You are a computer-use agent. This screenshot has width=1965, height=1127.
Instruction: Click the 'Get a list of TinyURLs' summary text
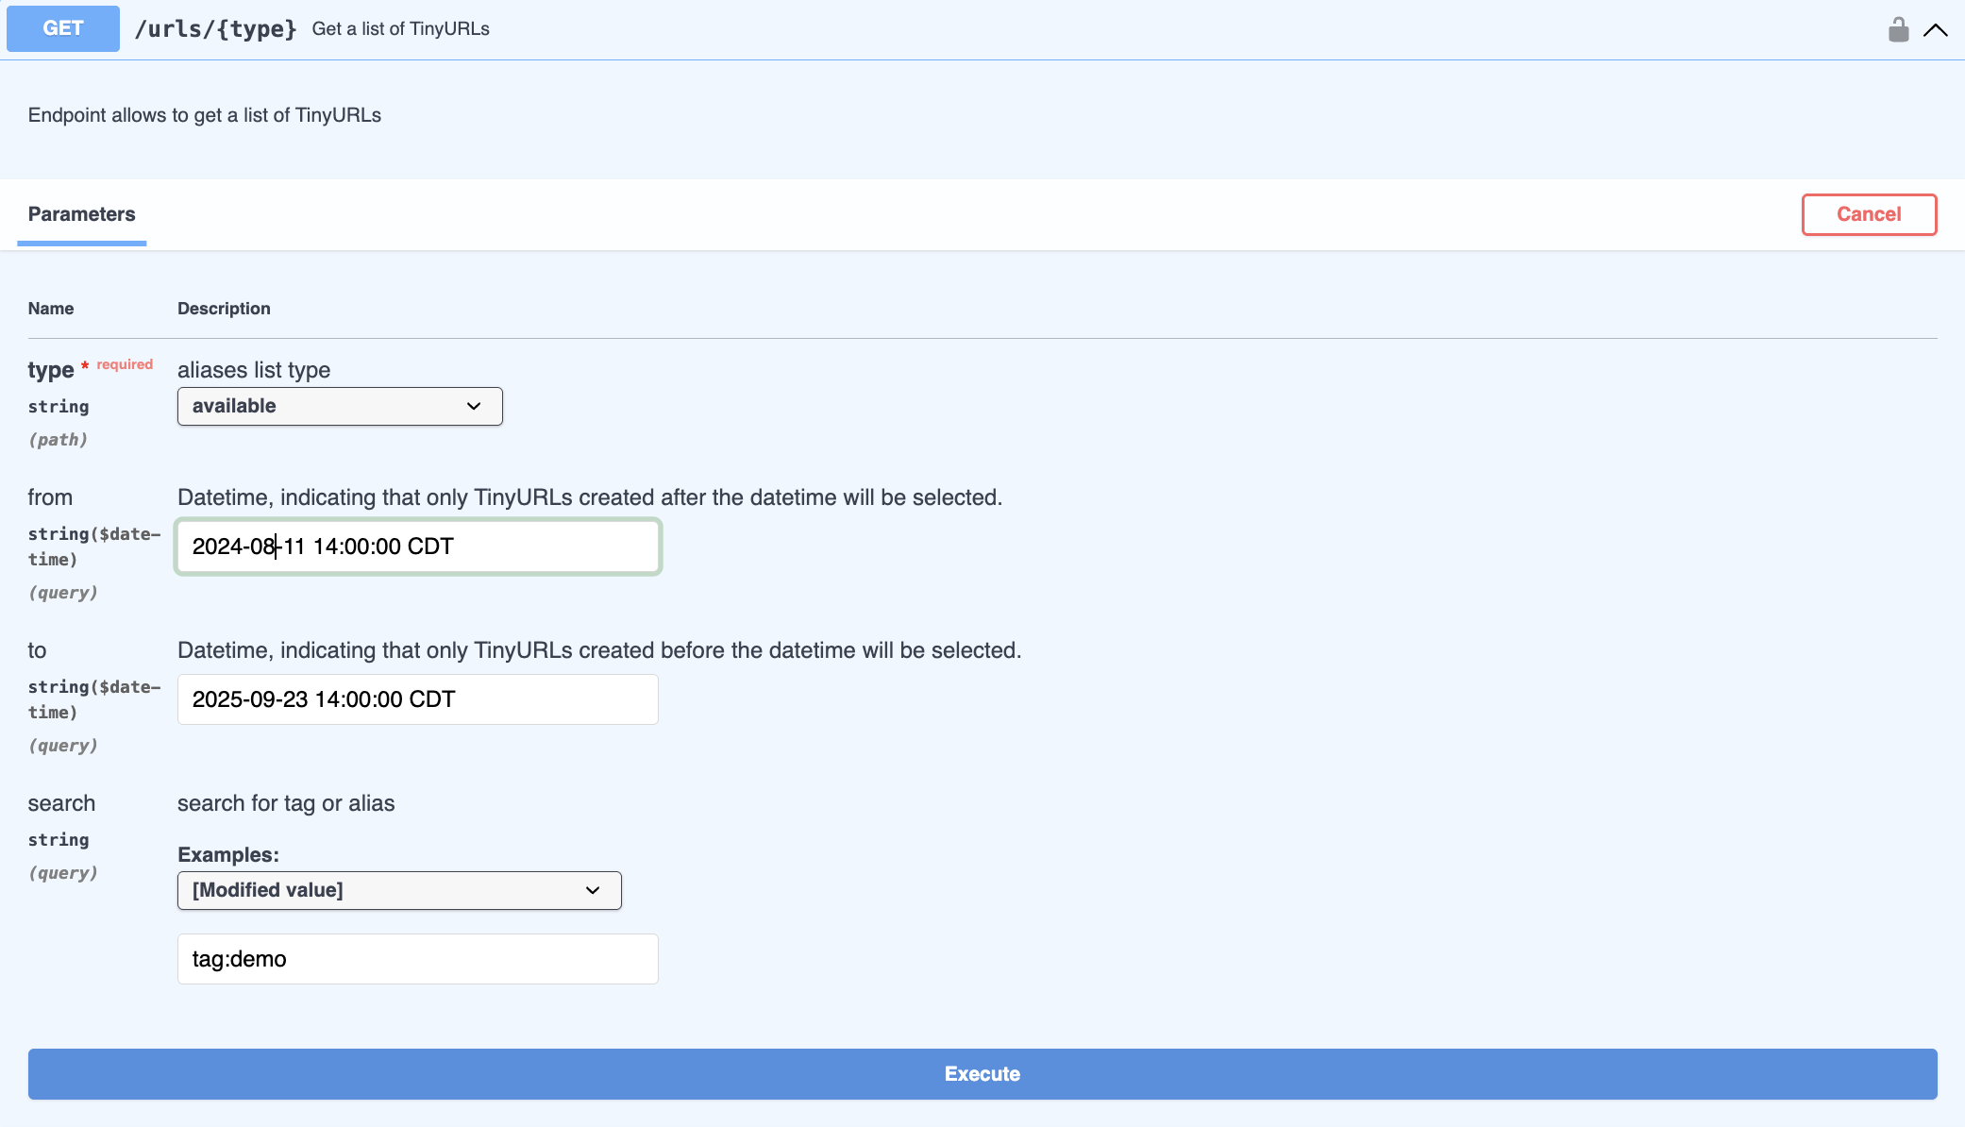pos(400,29)
